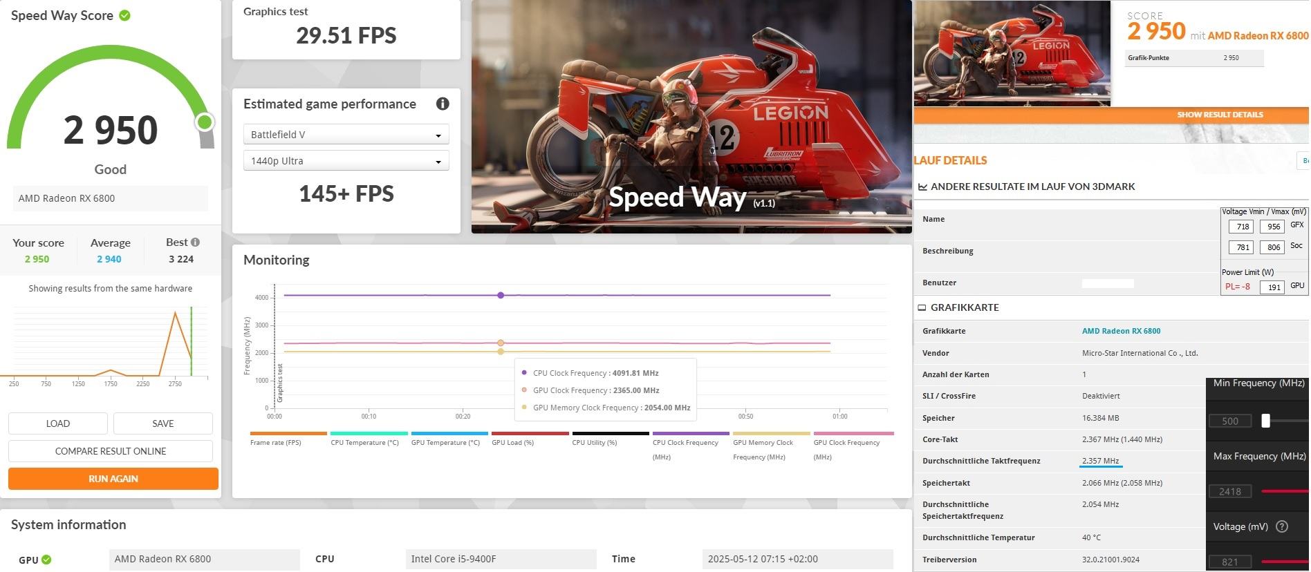The height and width of the screenshot is (572, 1311).
Task: Click the SAVE button
Action: tap(163, 423)
